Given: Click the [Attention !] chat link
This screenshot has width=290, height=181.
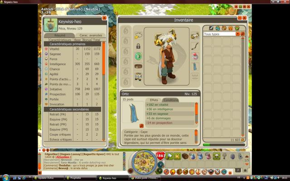Looking at the screenshot, I should click(63, 157).
